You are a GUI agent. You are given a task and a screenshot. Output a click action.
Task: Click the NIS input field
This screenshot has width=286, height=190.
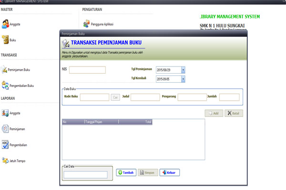click(87, 70)
